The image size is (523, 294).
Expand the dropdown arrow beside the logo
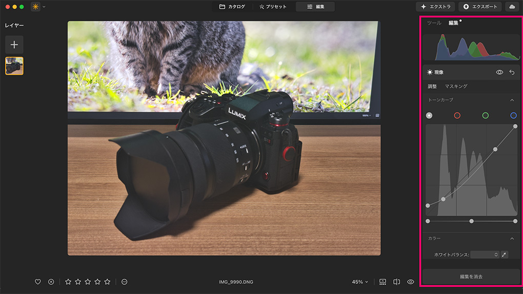click(44, 7)
